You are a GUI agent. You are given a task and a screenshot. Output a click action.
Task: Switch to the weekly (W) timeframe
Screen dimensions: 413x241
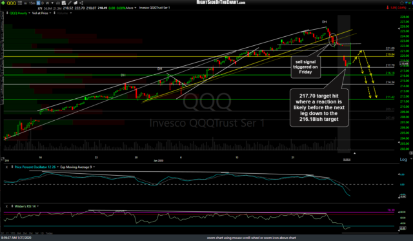click(x=47, y=3)
